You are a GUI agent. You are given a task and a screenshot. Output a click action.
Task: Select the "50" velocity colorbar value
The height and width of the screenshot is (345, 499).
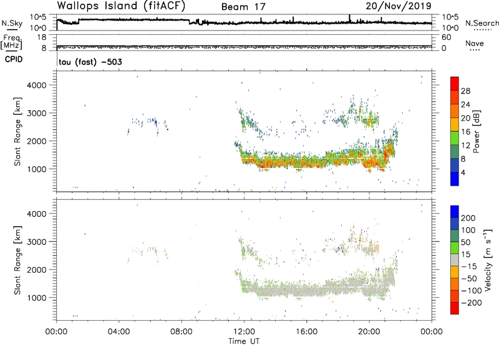466,242
